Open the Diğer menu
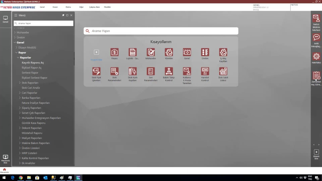 [x=81, y=7]
